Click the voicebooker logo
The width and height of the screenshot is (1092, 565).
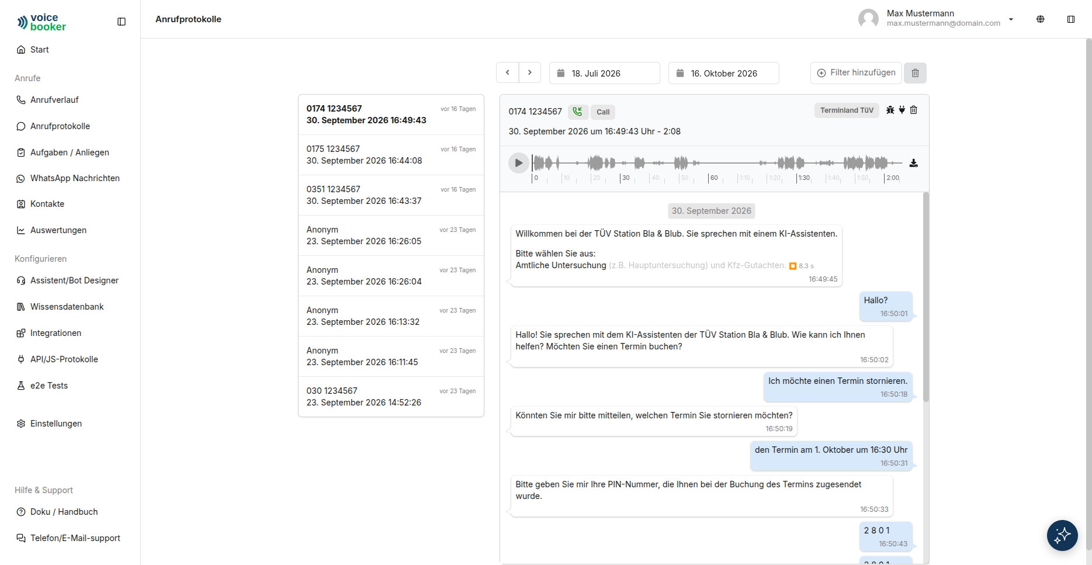41,22
